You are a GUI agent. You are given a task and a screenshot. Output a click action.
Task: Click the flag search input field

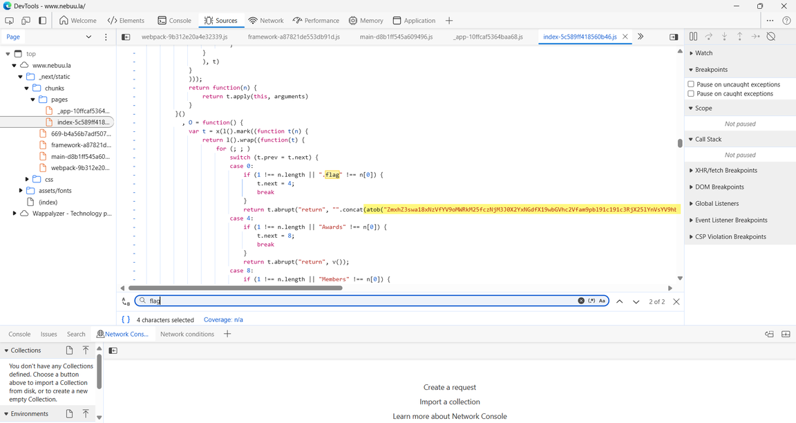point(362,301)
